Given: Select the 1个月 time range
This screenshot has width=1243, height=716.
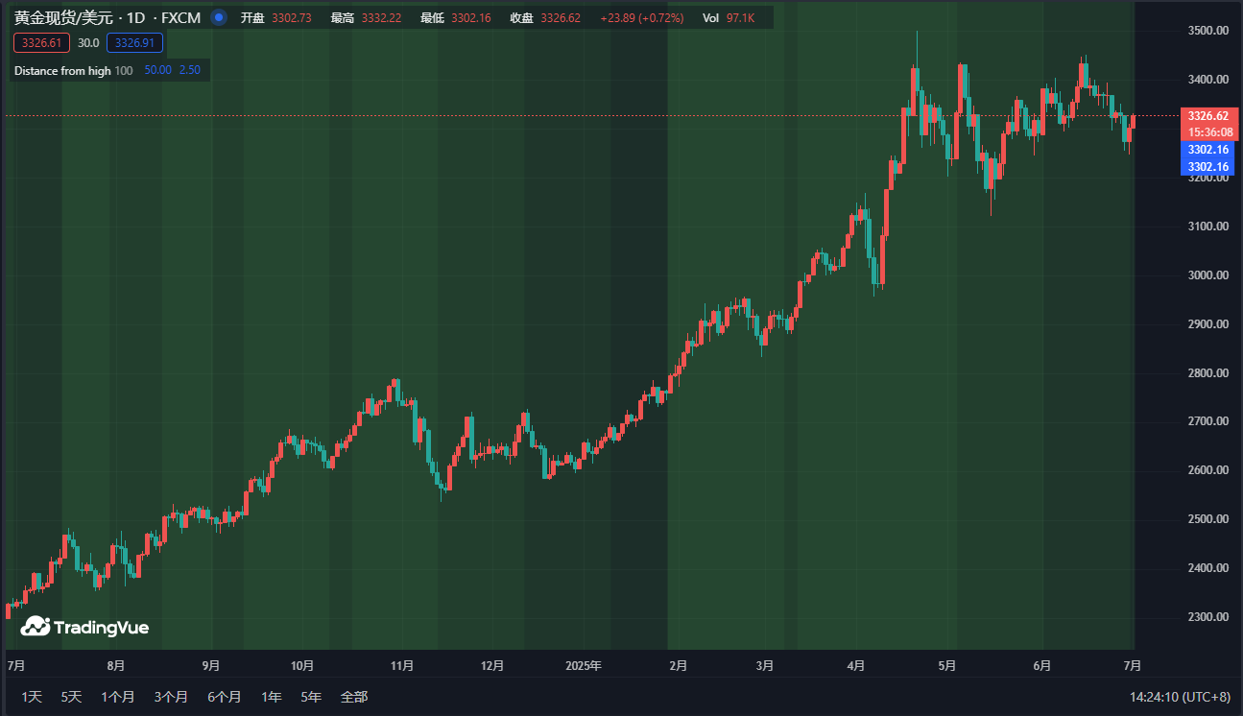Looking at the screenshot, I should (x=117, y=697).
